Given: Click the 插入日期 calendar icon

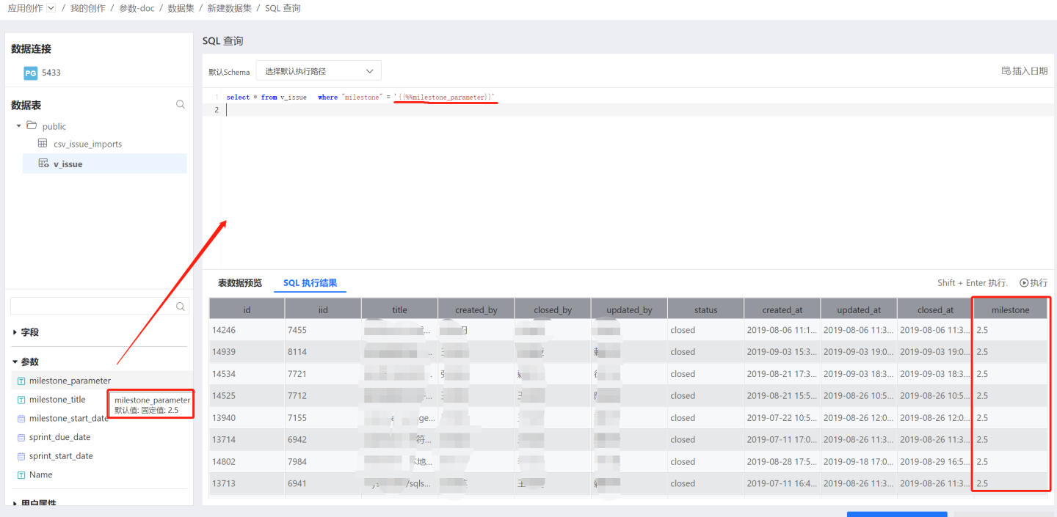Looking at the screenshot, I should click(1006, 71).
